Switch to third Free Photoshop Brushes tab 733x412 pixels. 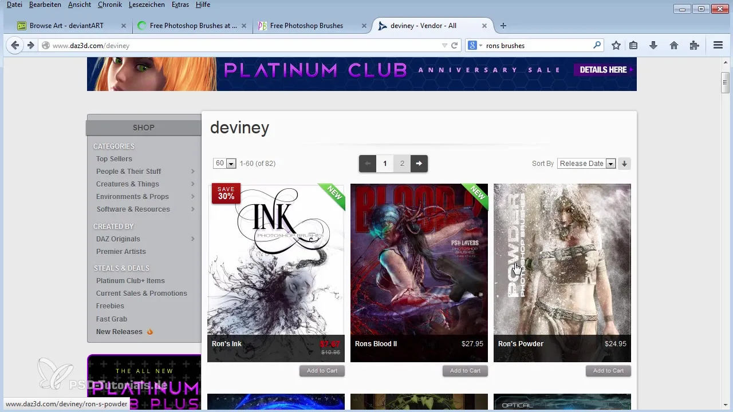coord(306,26)
